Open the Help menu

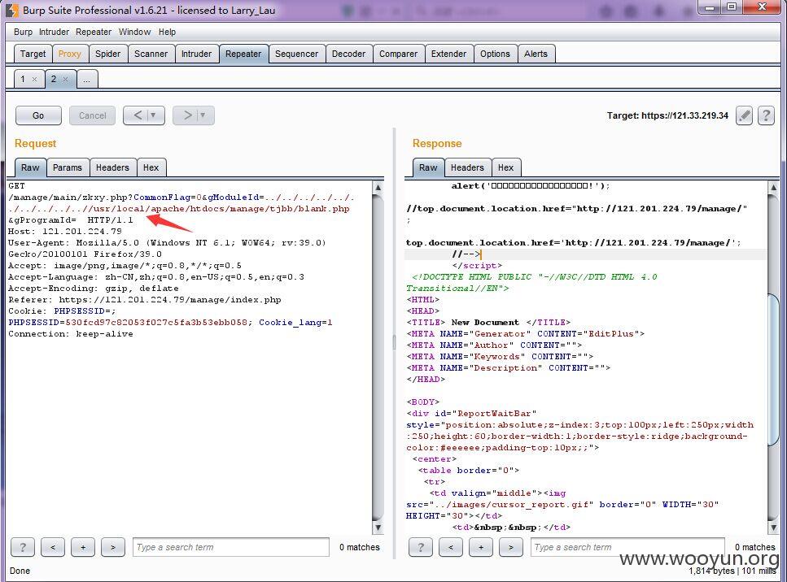(x=167, y=32)
